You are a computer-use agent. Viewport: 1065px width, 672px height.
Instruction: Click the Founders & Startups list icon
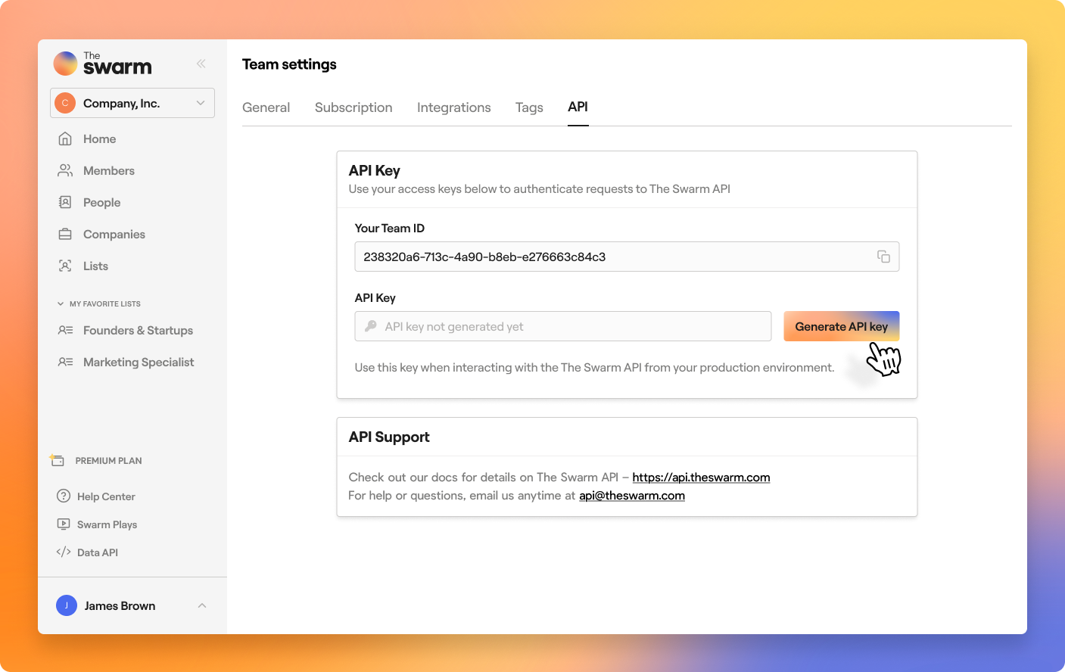click(x=65, y=331)
